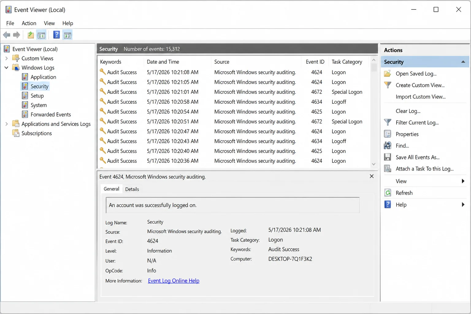Open the Action menu
Viewport: 471px width, 314px height.
click(x=29, y=23)
